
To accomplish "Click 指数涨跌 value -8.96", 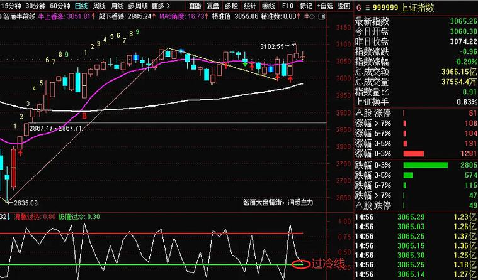I will pyautogui.click(x=468, y=51).
